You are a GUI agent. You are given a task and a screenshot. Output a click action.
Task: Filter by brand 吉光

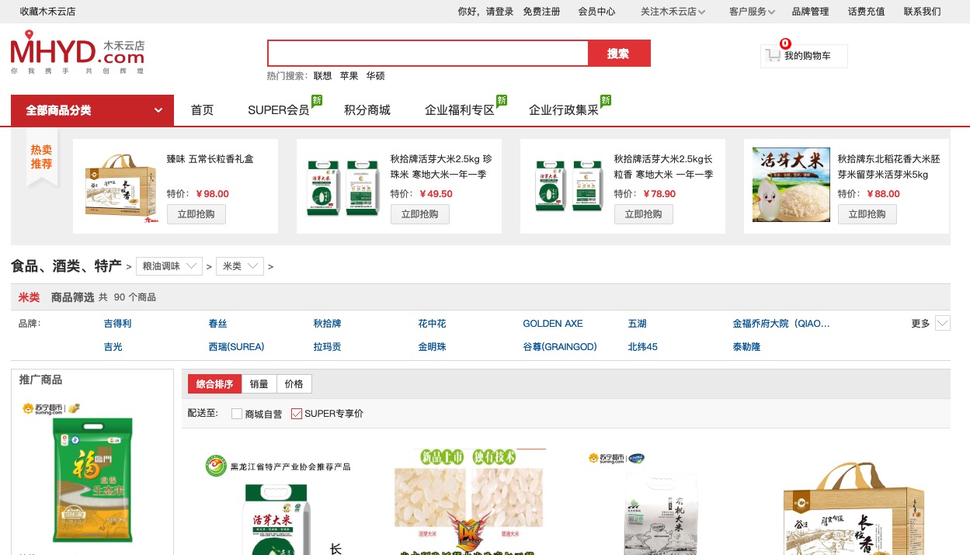point(113,347)
